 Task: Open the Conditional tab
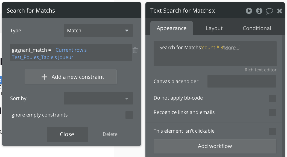[x=257, y=28]
